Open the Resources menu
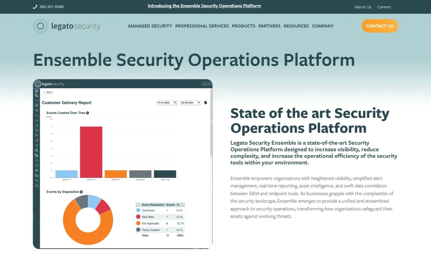Screen dimensions: 431x269 (296, 26)
